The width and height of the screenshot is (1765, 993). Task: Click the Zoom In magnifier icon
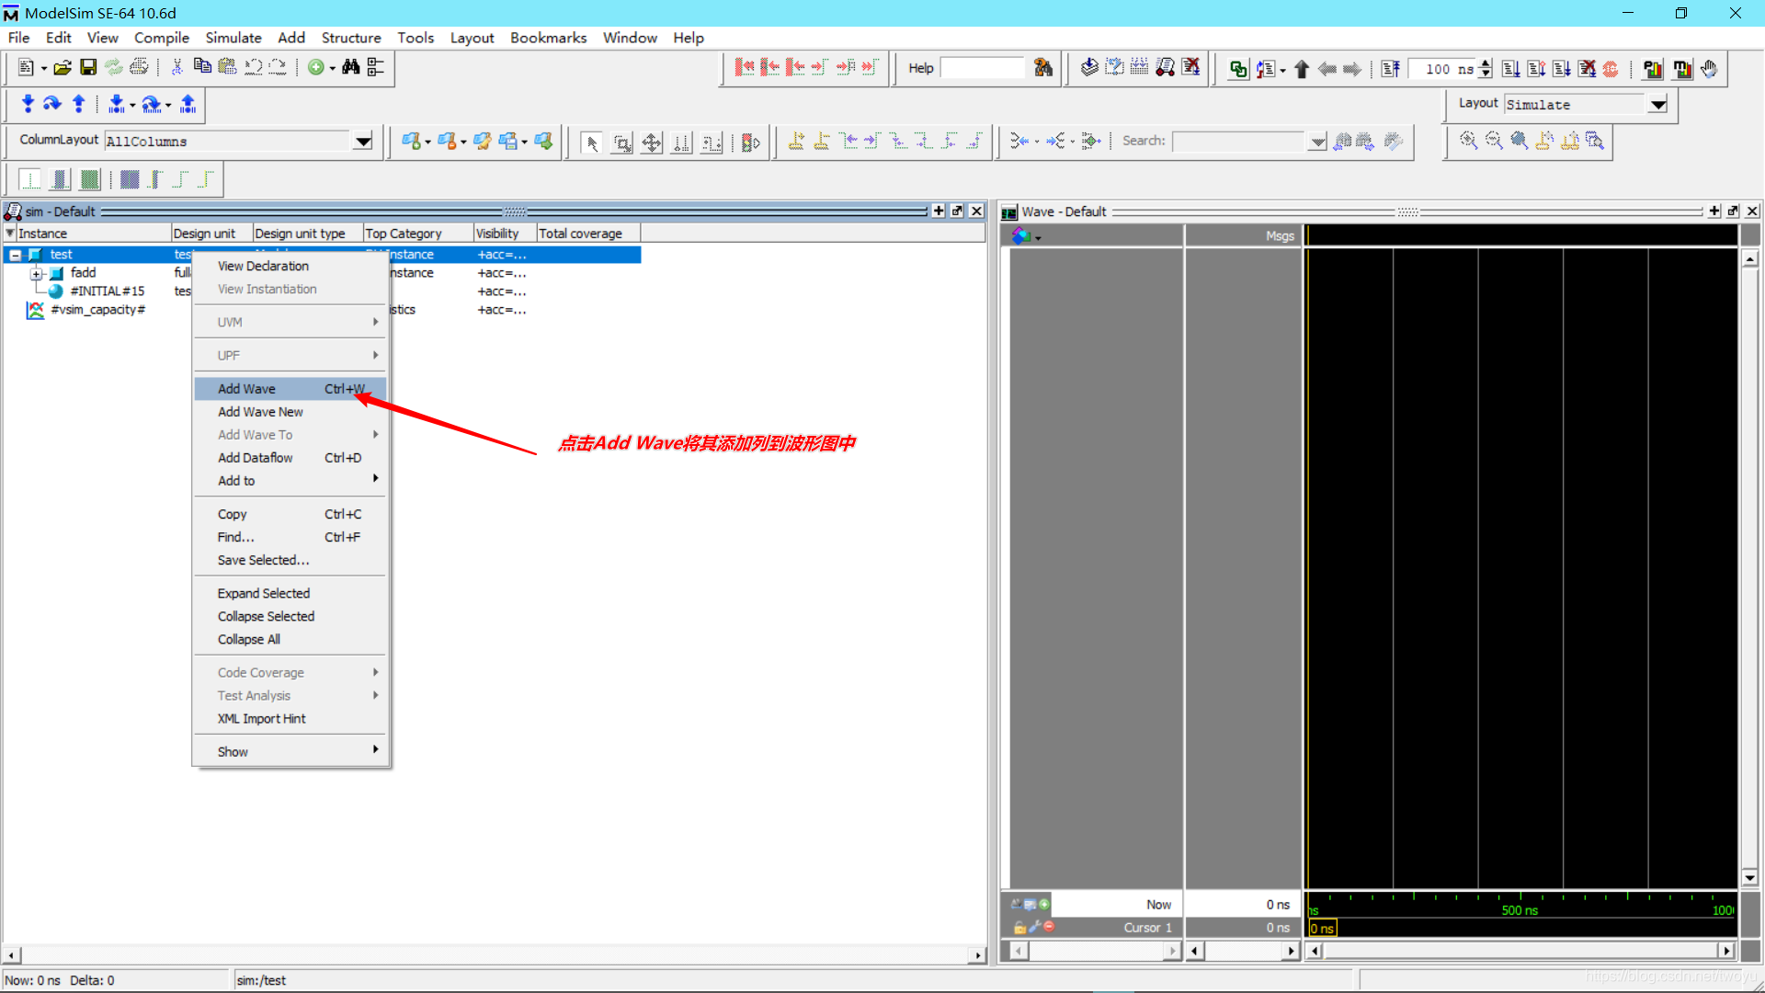coord(1469,141)
